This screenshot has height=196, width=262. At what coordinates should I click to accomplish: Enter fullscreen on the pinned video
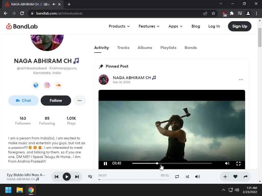click(238, 164)
